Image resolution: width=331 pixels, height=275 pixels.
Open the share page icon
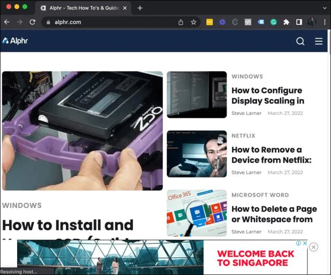click(181, 22)
